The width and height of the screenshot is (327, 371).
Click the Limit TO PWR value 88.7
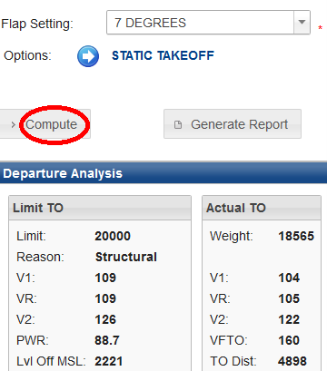[107, 340]
